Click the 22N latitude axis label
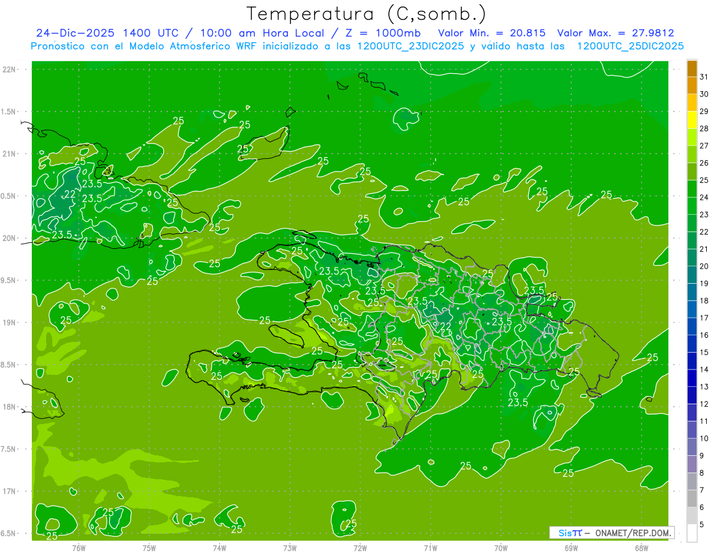This screenshot has height=556, width=720. coord(10,70)
